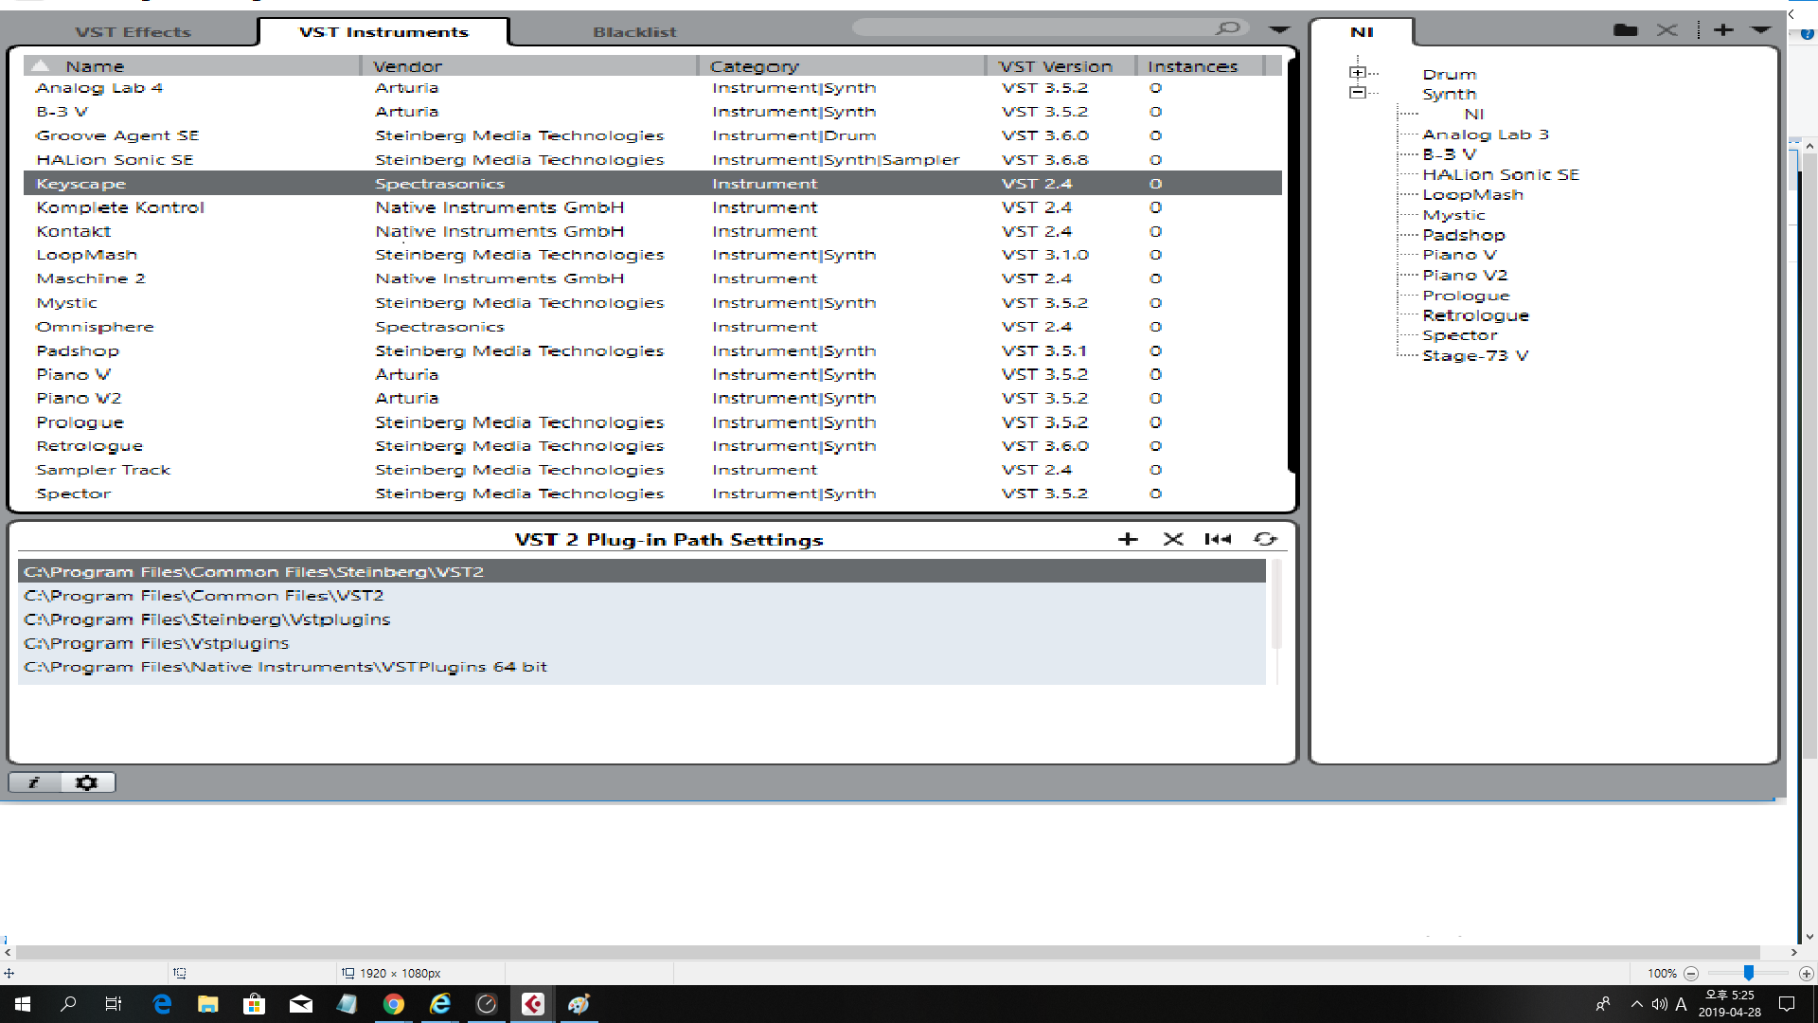This screenshot has height=1023, width=1818.
Task: Select Analog Lab 3 in the collection tree
Action: coord(1485,135)
